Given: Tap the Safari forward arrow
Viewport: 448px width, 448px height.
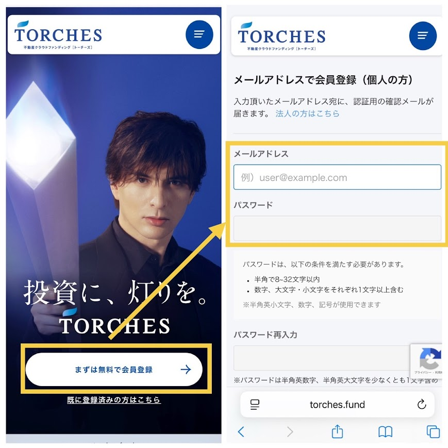Looking at the screenshot, I should pos(290,432).
